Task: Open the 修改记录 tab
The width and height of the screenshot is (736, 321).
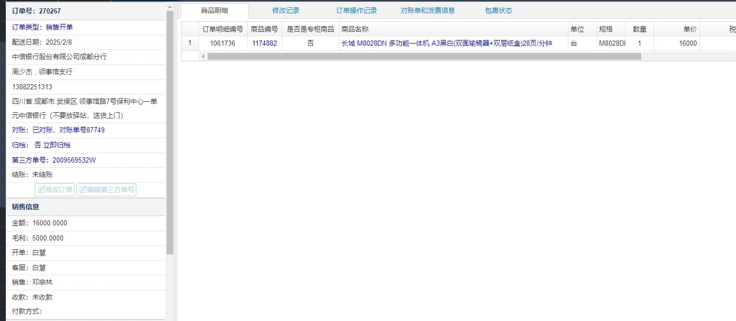Action: (x=286, y=10)
